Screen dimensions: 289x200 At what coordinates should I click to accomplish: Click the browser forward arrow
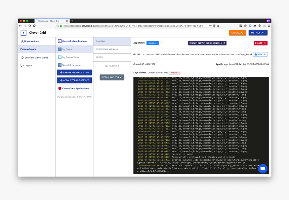coord(25,26)
